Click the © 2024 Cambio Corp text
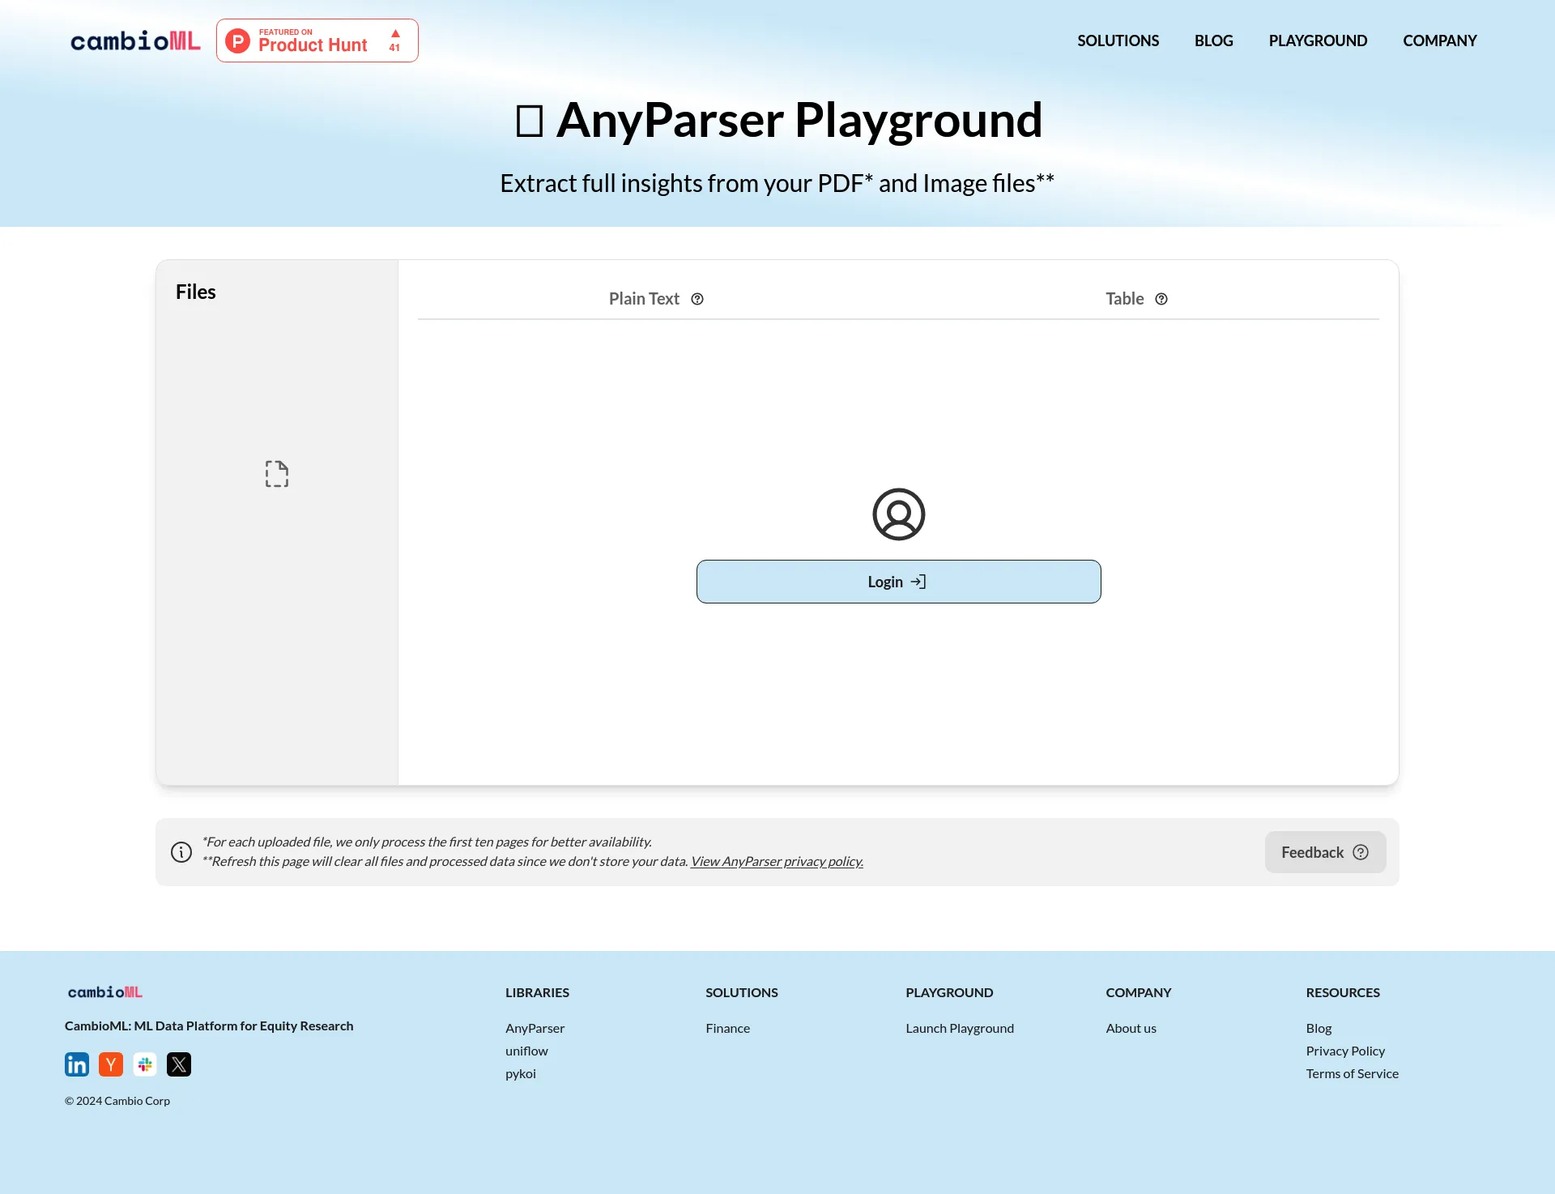 pyautogui.click(x=117, y=1101)
